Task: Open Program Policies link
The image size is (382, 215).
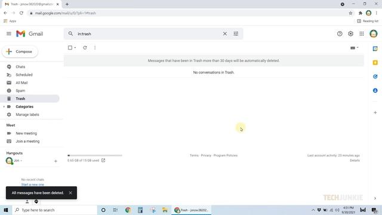Action: [226, 155]
